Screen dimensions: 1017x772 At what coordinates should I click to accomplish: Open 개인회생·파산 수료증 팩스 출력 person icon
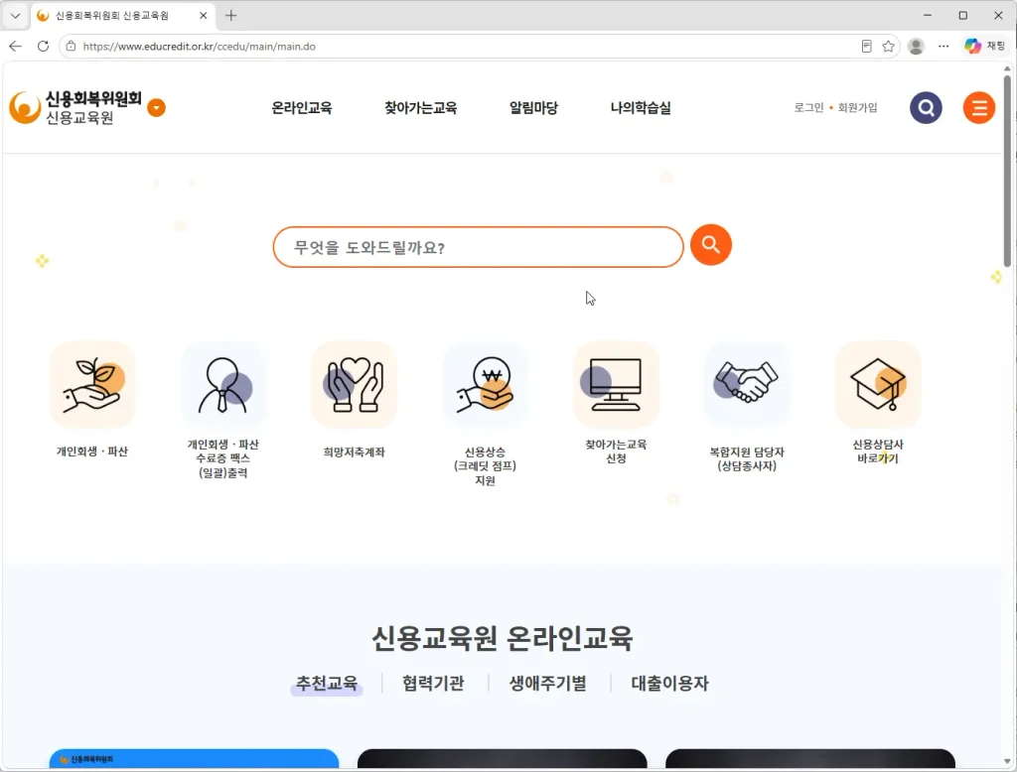[223, 384]
